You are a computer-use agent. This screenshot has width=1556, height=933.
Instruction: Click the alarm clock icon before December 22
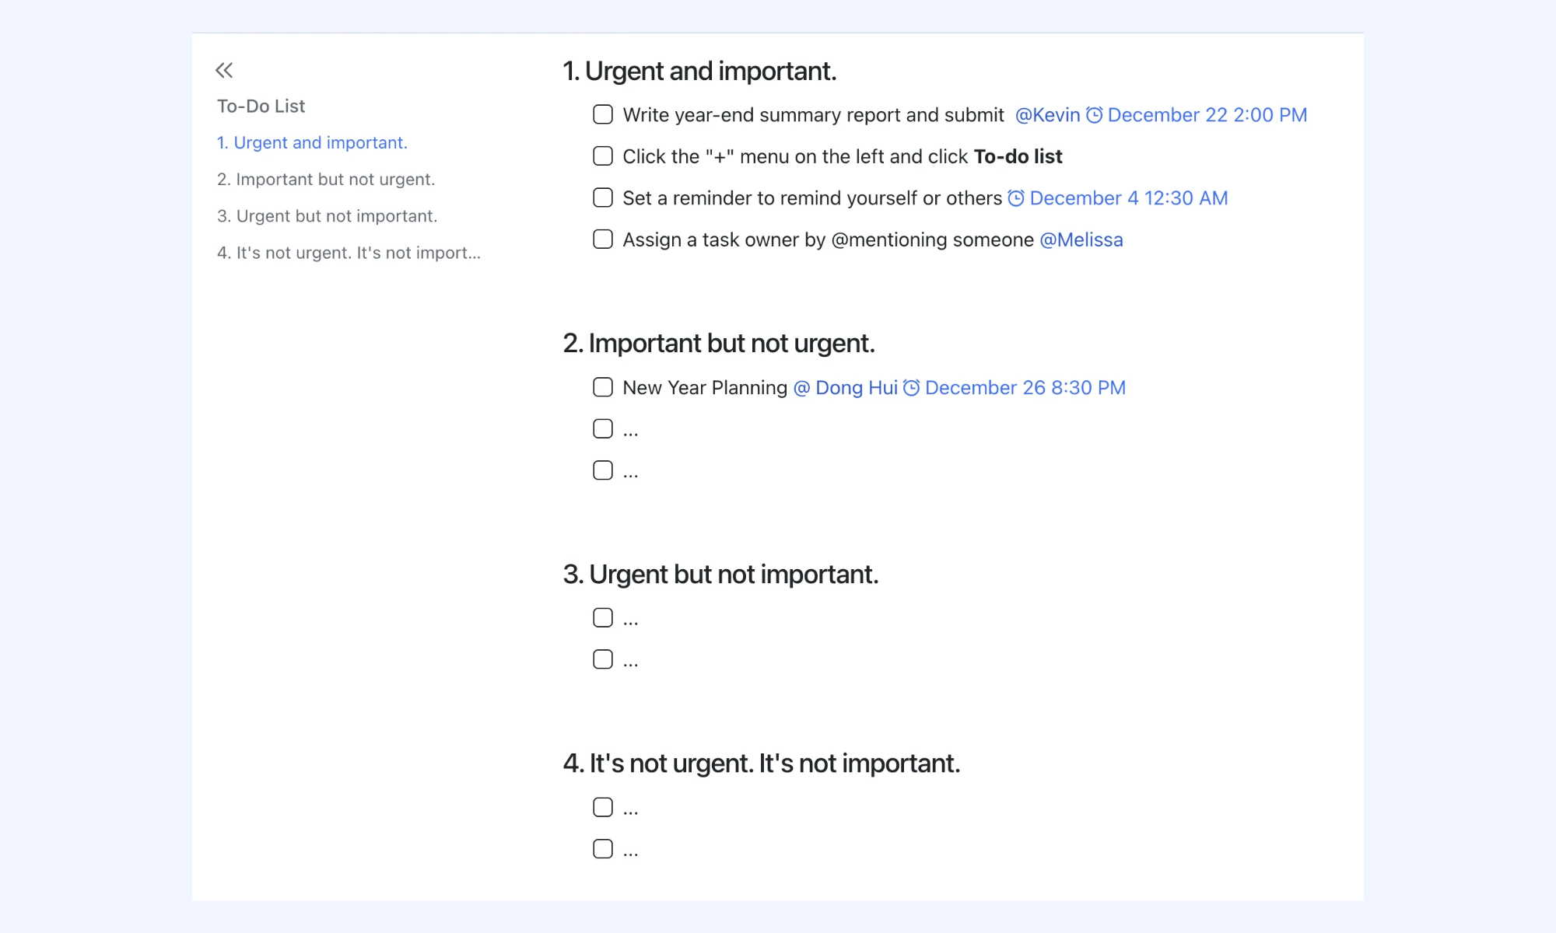[x=1094, y=115]
